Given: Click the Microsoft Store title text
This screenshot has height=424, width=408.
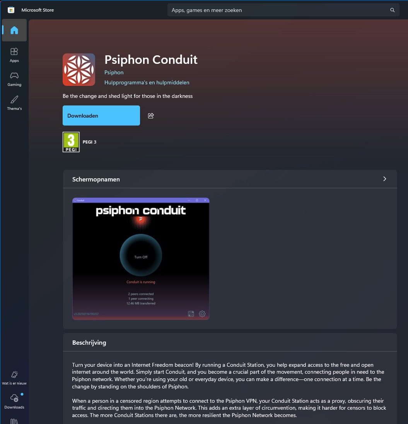Looking at the screenshot, I should tap(38, 10).
